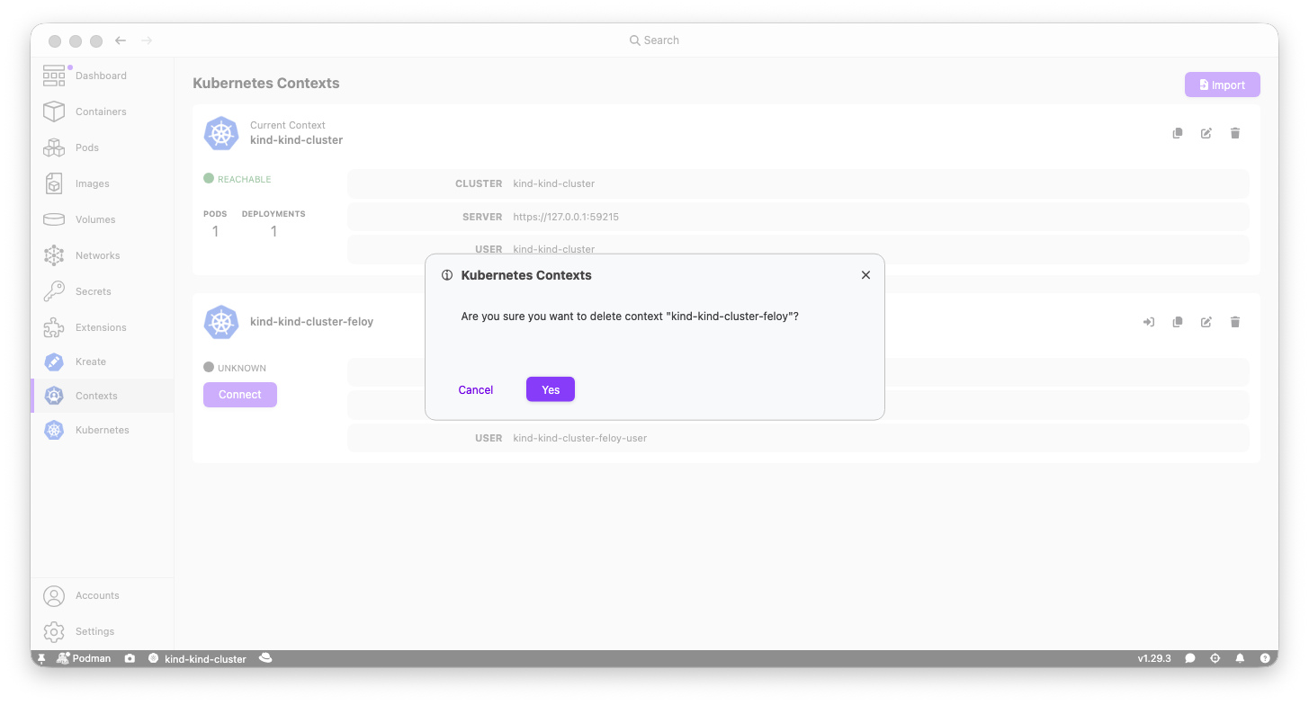Click kind-kind-cluster in the status bar
The height and width of the screenshot is (705, 1309).
pos(198,659)
